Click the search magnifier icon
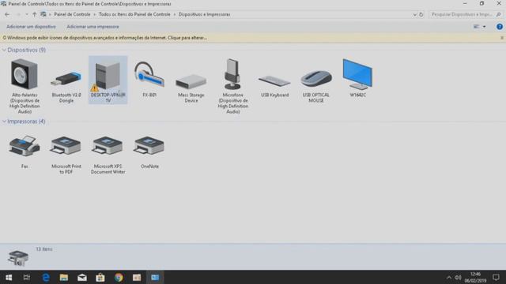Screen dimensions: 506x284 point(498,14)
